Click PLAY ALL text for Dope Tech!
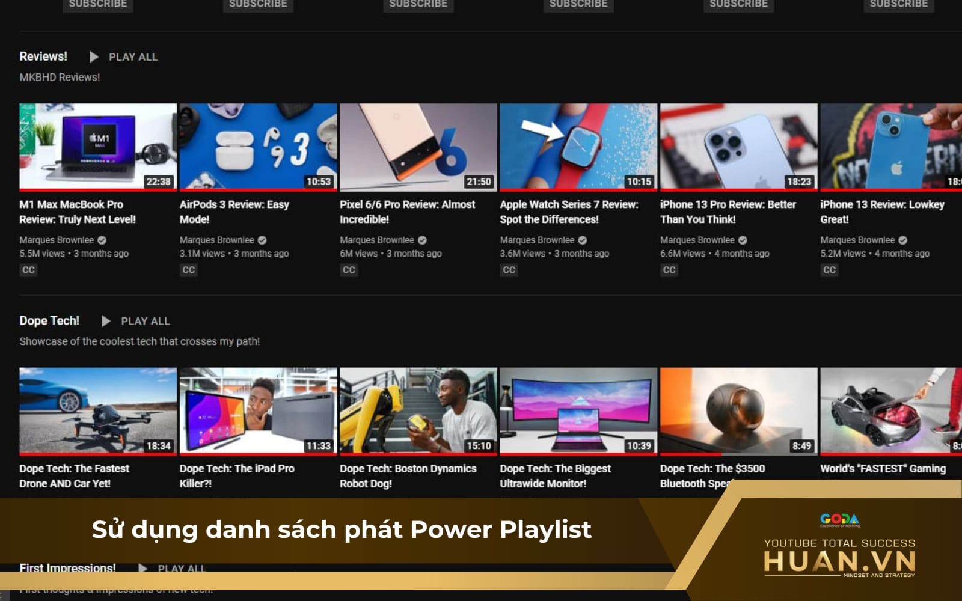This screenshot has height=601, width=962. click(x=146, y=322)
